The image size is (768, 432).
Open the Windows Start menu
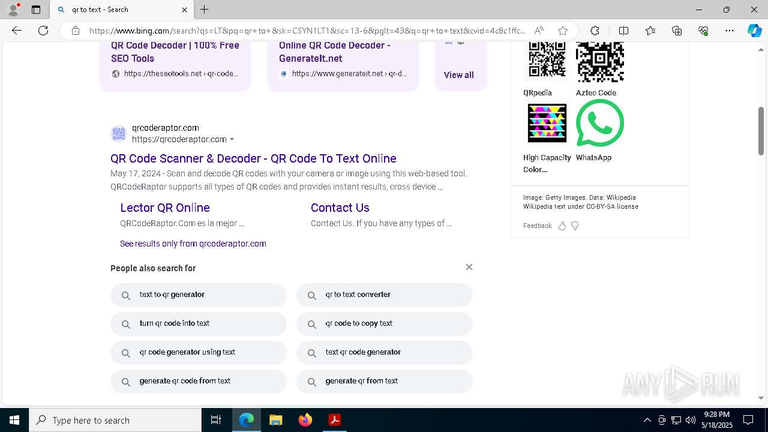click(14, 420)
